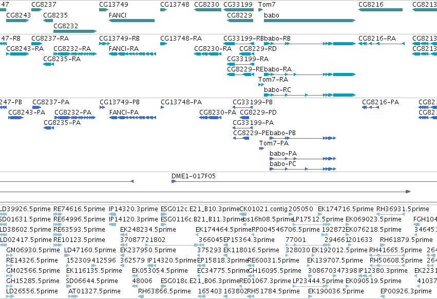Click the CG8237-PA label

[51, 102]
